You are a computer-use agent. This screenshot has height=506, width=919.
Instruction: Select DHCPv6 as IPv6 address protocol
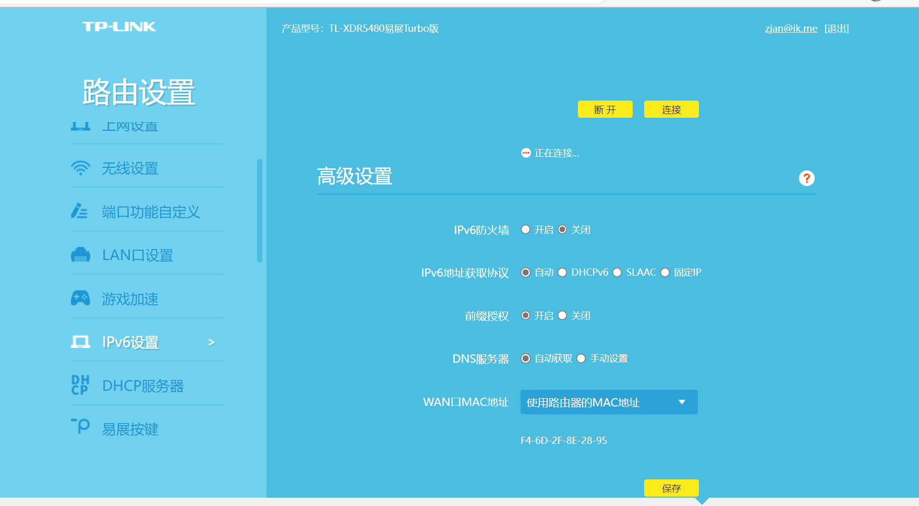pyautogui.click(x=562, y=273)
